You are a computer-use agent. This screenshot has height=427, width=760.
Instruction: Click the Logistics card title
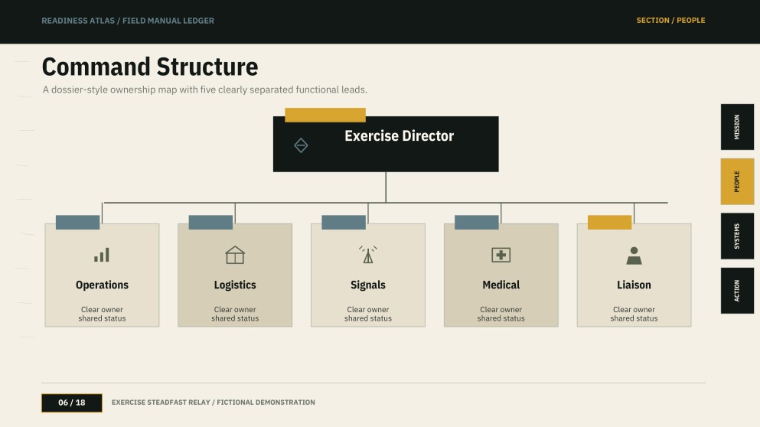coord(235,285)
